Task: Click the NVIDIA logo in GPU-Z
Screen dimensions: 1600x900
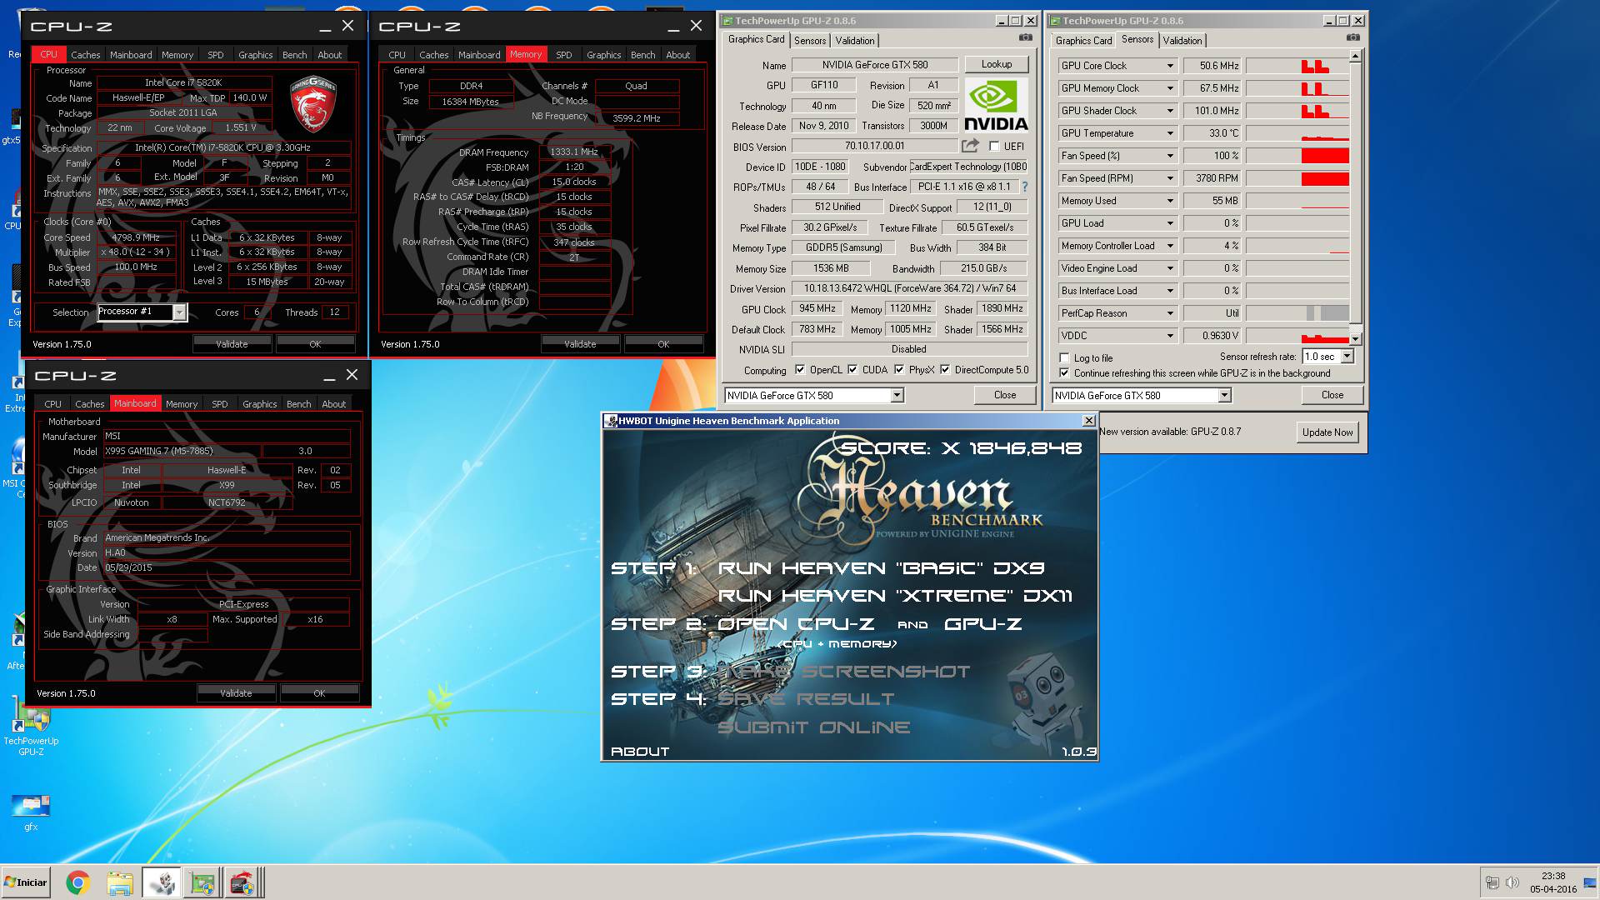Action: click(996, 105)
